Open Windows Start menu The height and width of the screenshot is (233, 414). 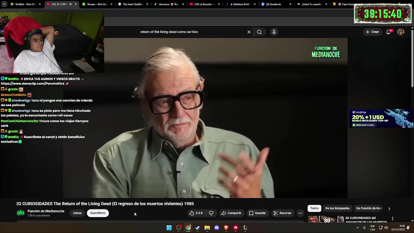169,228
